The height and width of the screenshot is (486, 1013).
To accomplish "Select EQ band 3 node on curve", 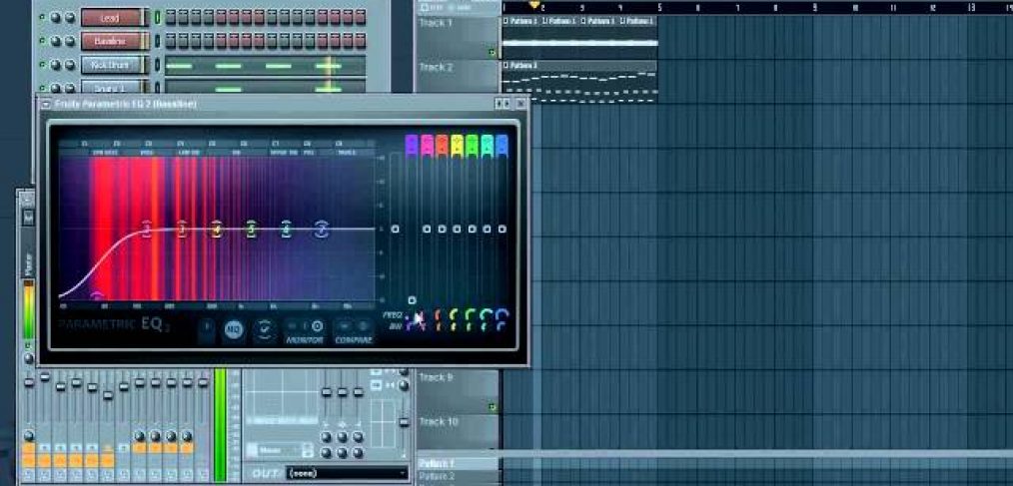I will pos(182,229).
